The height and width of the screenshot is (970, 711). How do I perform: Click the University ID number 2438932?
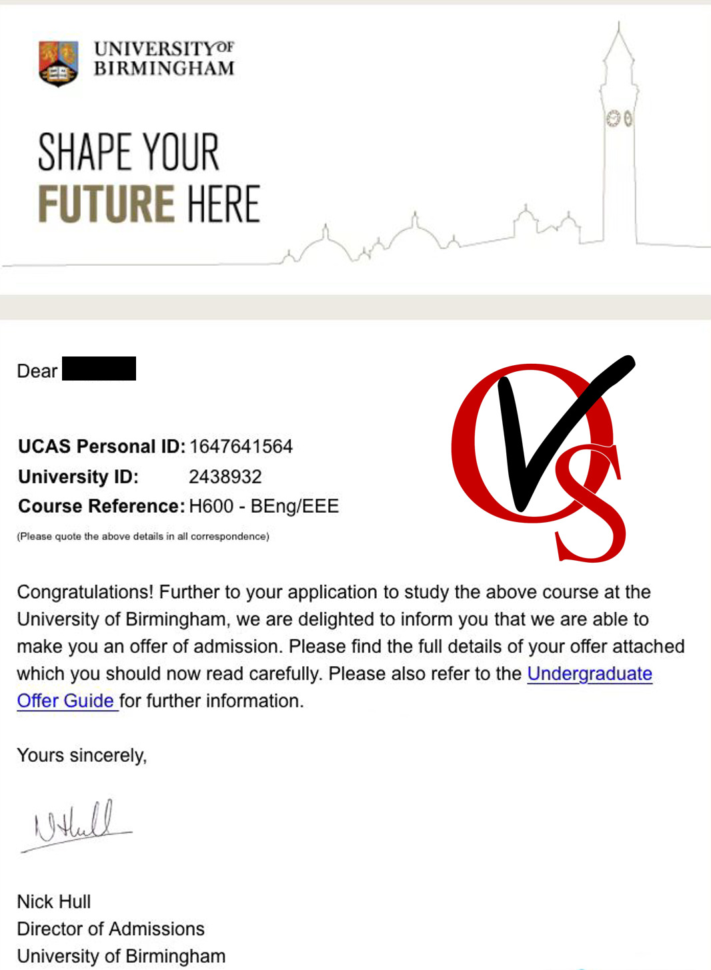pyautogui.click(x=225, y=477)
